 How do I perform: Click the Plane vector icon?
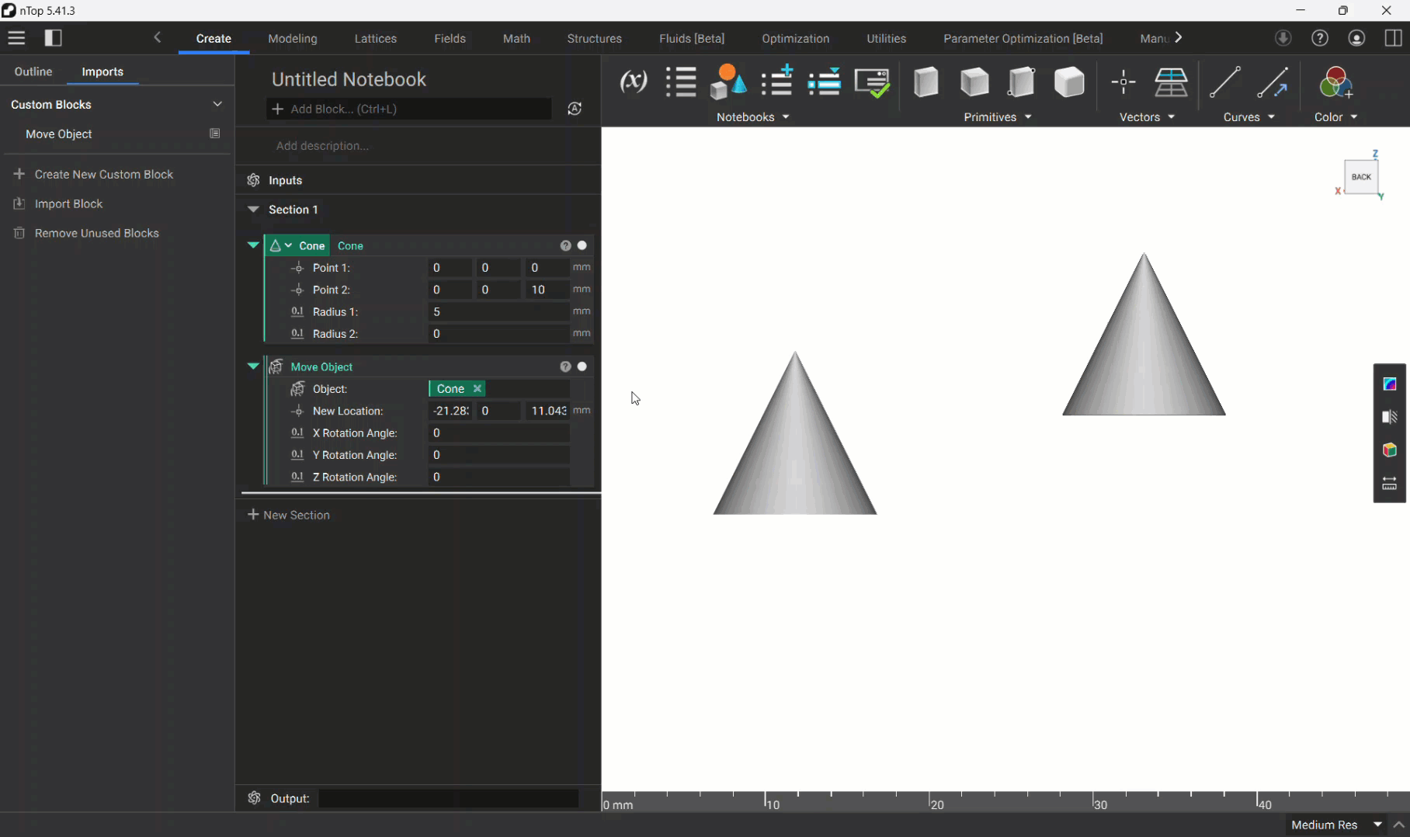1171,82
